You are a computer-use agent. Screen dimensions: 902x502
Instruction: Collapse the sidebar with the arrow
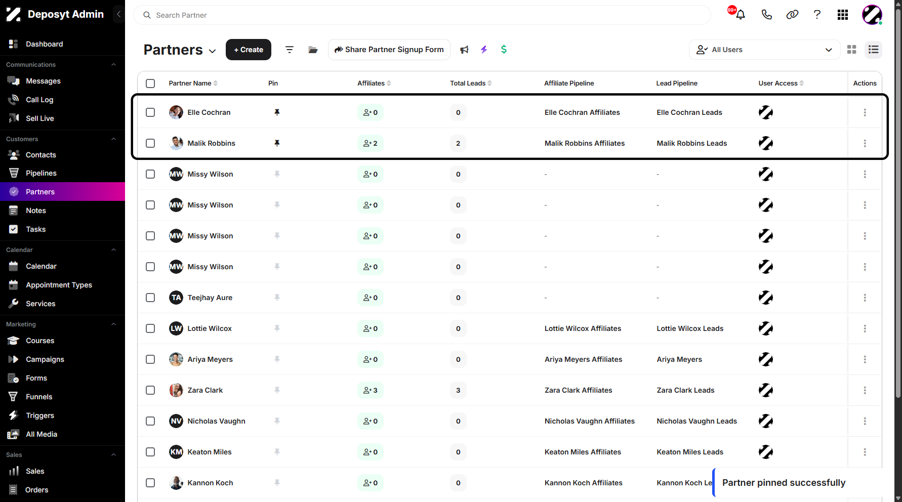click(118, 14)
